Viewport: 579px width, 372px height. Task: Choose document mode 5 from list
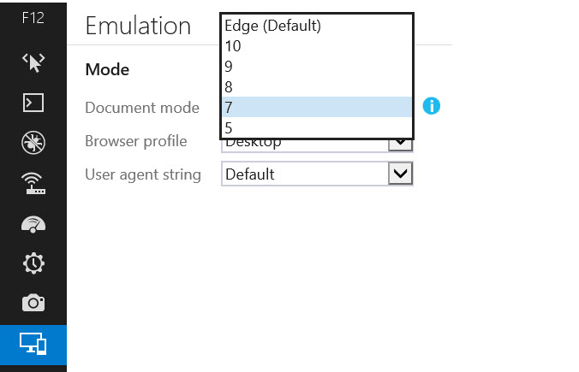click(x=317, y=127)
